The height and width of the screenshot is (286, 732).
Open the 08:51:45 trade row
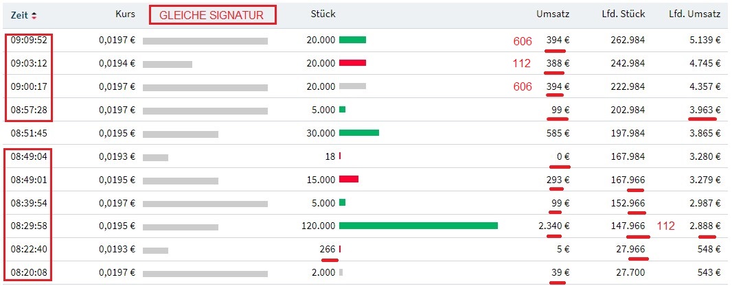[x=29, y=133]
